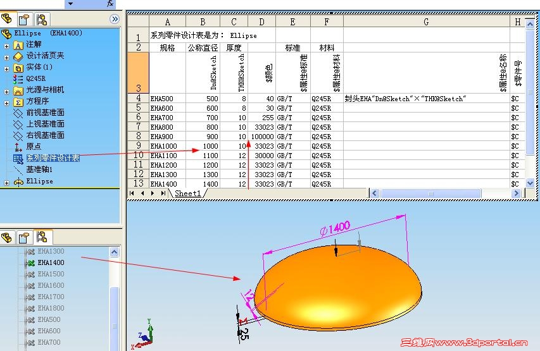The width and height of the screenshot is (540, 351).
Task: Select the EHA1800 configuration icon
Action: coord(30,309)
